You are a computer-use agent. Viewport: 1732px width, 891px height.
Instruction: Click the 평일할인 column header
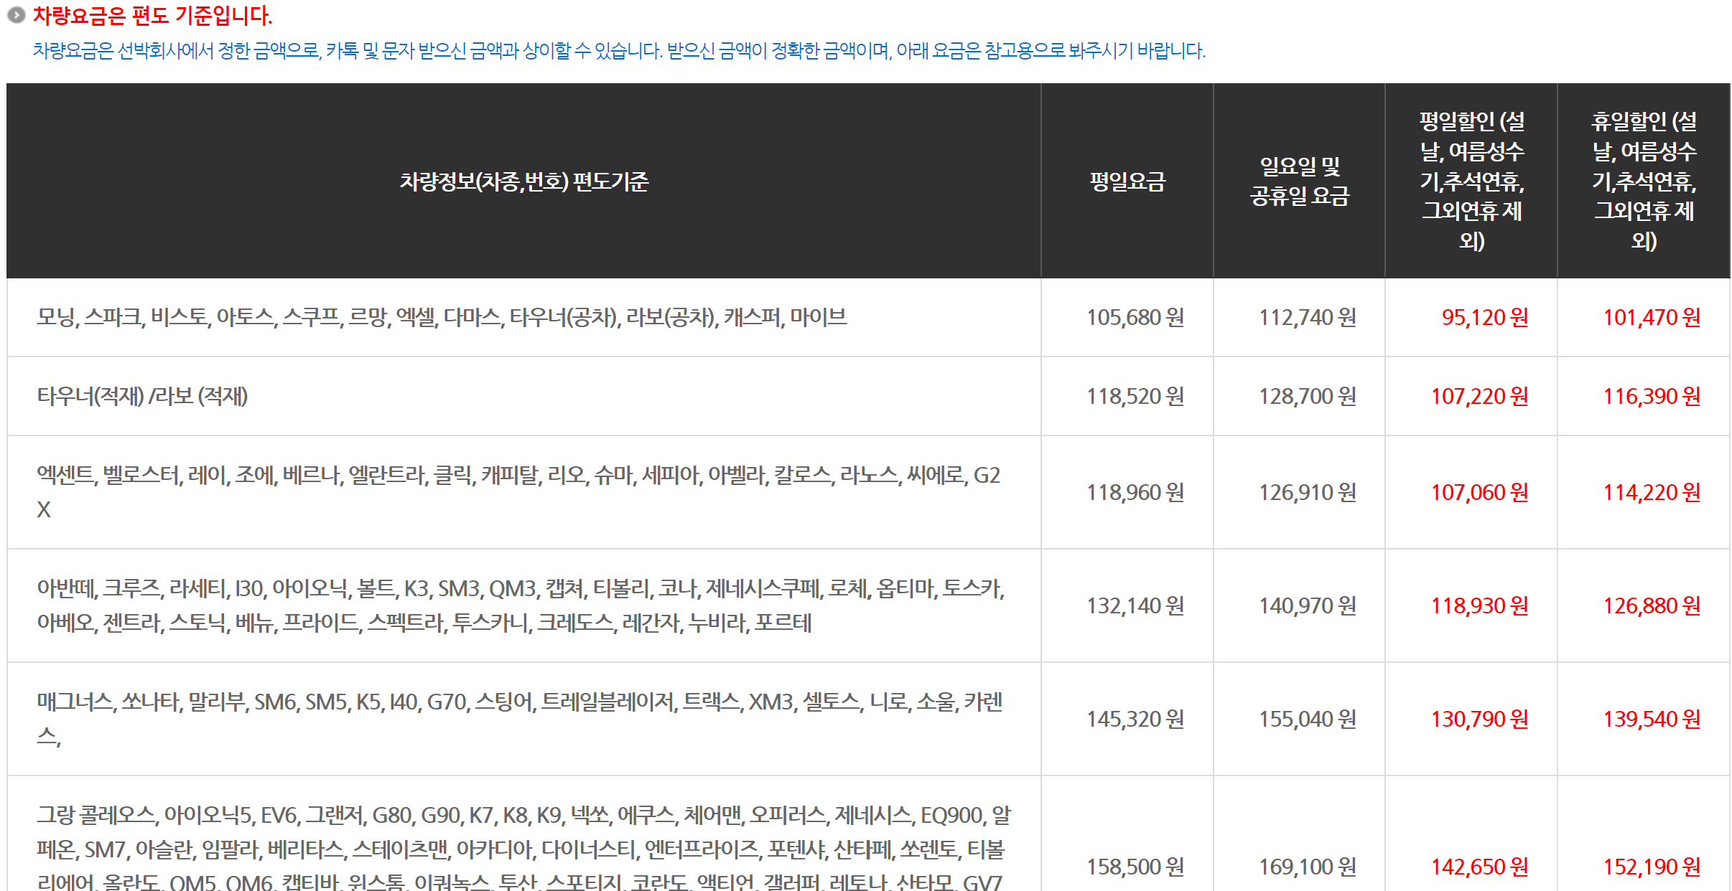1471,181
